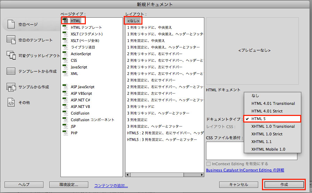The image size is (312, 193).
Task: Click the ASP.NET C# file icon
Action: point(65,100)
